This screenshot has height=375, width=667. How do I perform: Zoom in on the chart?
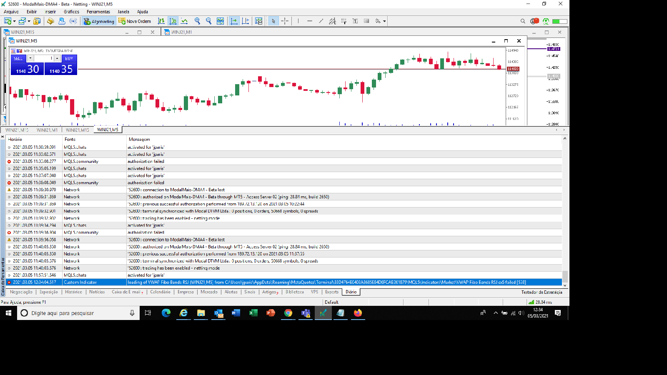(x=197, y=21)
